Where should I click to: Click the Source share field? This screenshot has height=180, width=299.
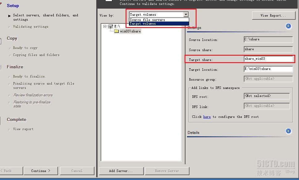(268, 49)
